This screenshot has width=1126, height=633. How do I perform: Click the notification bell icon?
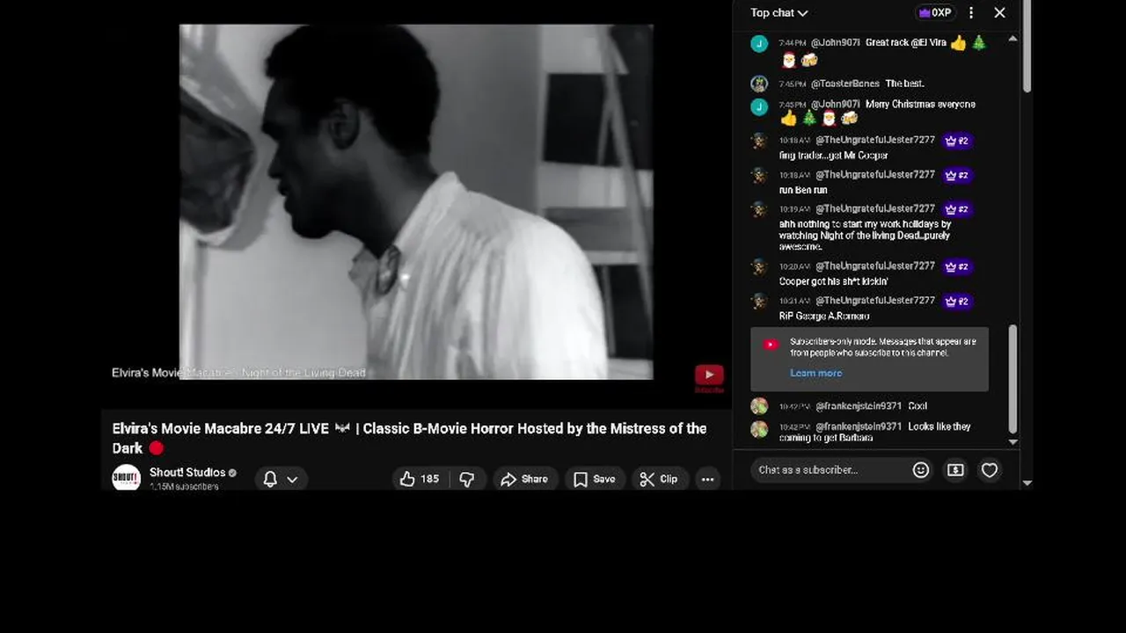[x=270, y=479]
